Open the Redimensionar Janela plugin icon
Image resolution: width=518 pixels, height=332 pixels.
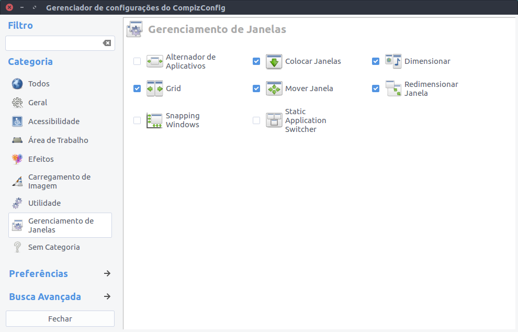point(393,88)
